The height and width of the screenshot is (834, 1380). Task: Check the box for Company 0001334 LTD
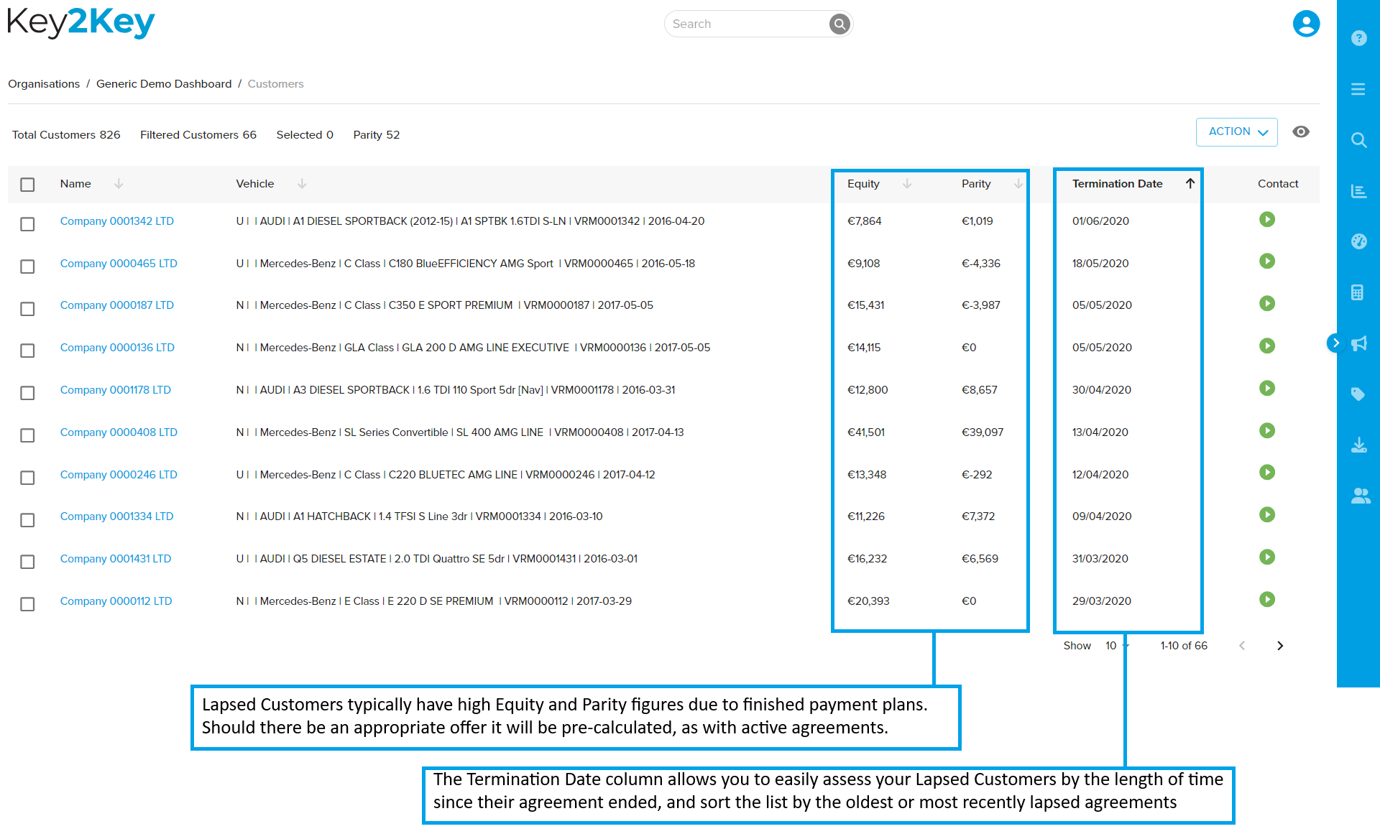pyautogui.click(x=27, y=520)
